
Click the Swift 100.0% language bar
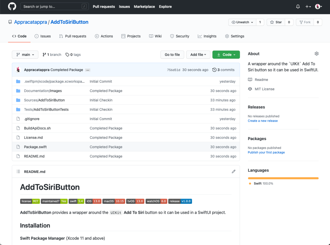pos(283,178)
